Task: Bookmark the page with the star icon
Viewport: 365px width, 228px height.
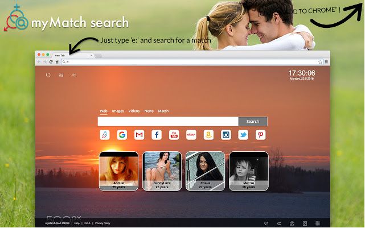Action: point(321,62)
